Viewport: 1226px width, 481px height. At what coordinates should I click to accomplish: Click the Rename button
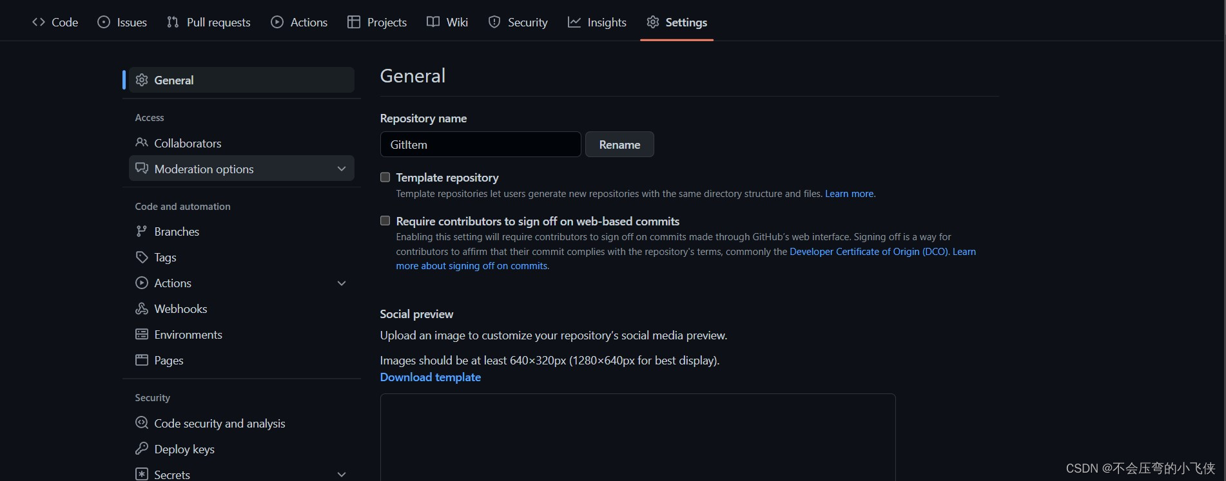click(x=619, y=144)
